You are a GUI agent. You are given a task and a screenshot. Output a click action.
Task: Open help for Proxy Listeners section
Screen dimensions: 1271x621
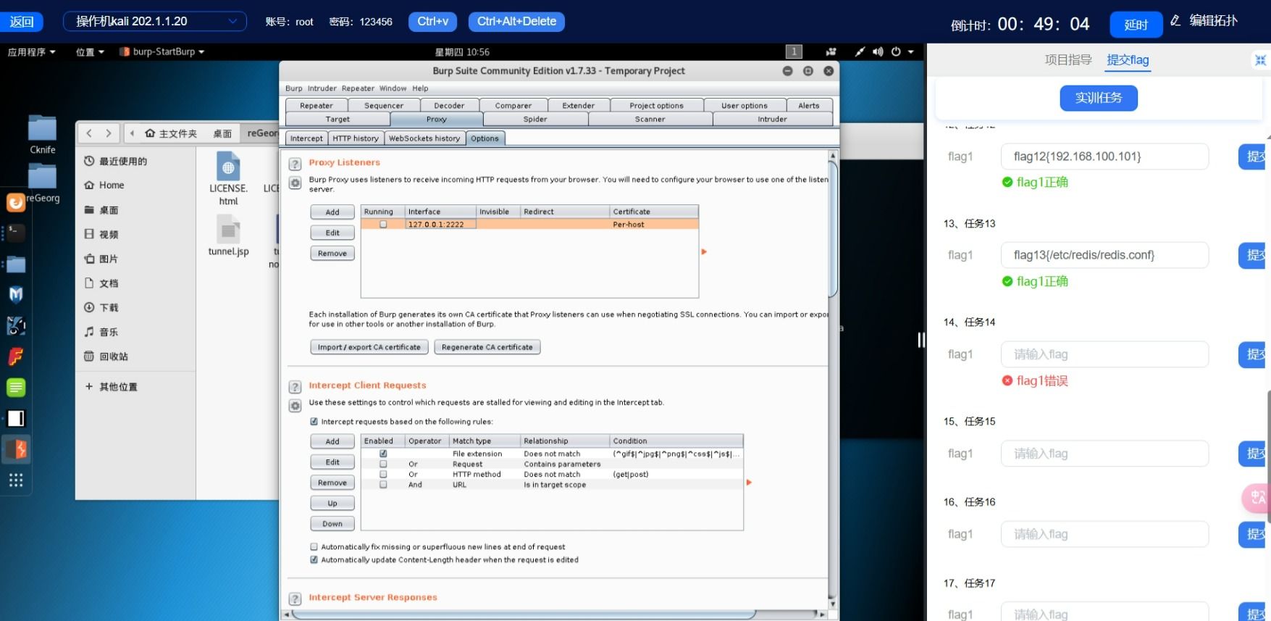pyautogui.click(x=295, y=164)
